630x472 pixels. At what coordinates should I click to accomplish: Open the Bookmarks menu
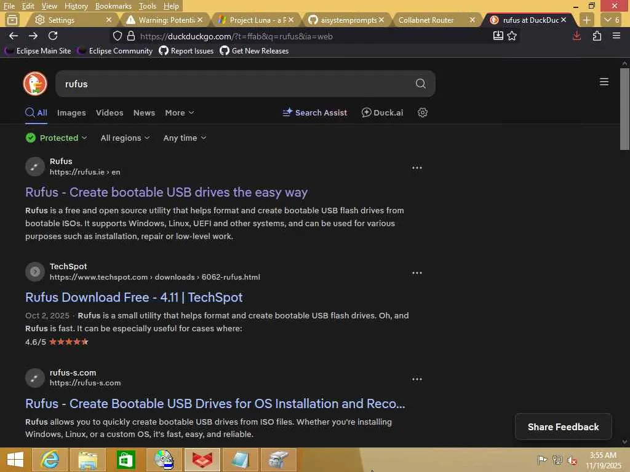[113, 6]
